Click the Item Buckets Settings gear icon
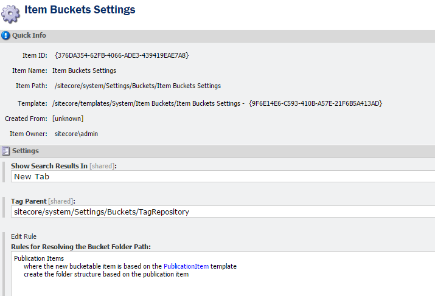The width and height of the screenshot is (435, 296). click(12, 12)
